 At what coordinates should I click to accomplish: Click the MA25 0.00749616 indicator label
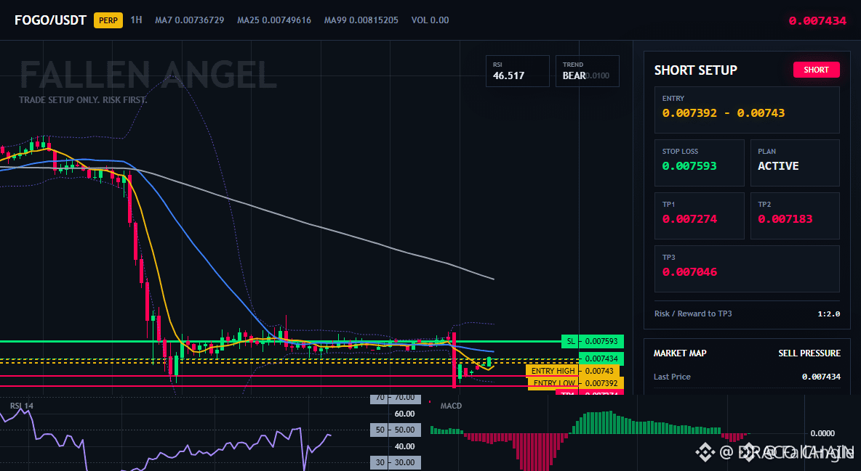274,20
